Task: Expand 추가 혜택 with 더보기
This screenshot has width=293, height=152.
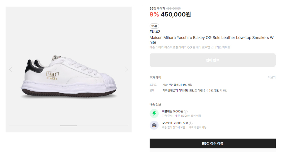Action: pyautogui.click(x=272, y=77)
